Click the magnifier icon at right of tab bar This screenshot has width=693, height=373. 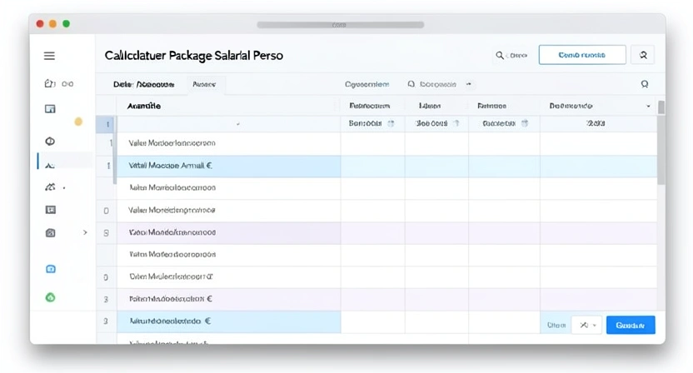[x=645, y=84]
